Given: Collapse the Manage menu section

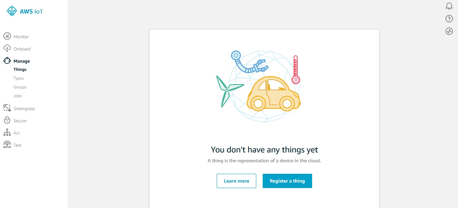Looking at the screenshot, I should 22,61.
